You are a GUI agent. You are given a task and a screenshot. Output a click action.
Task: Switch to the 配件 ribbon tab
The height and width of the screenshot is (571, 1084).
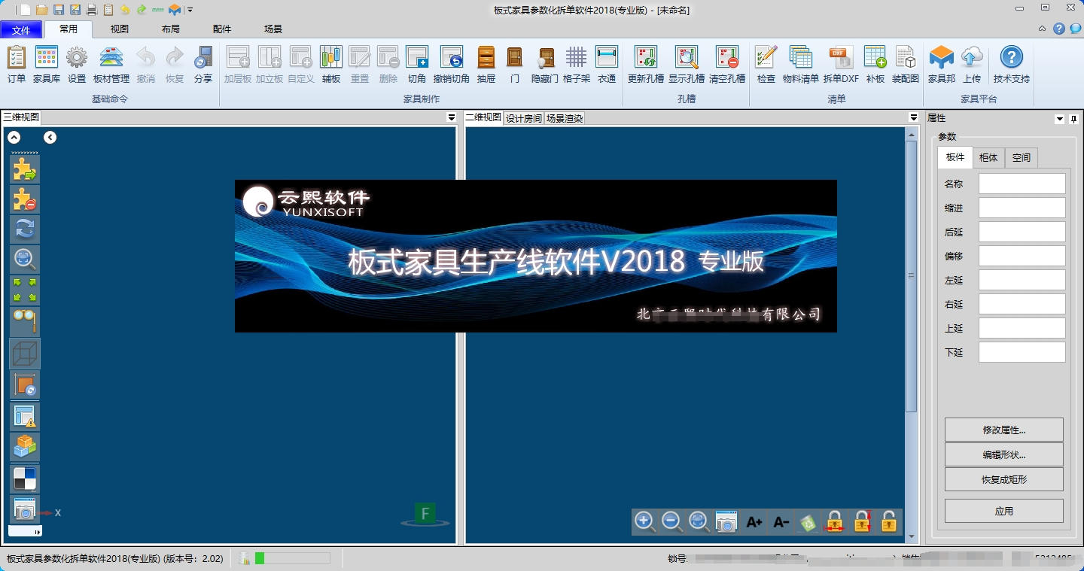222,29
